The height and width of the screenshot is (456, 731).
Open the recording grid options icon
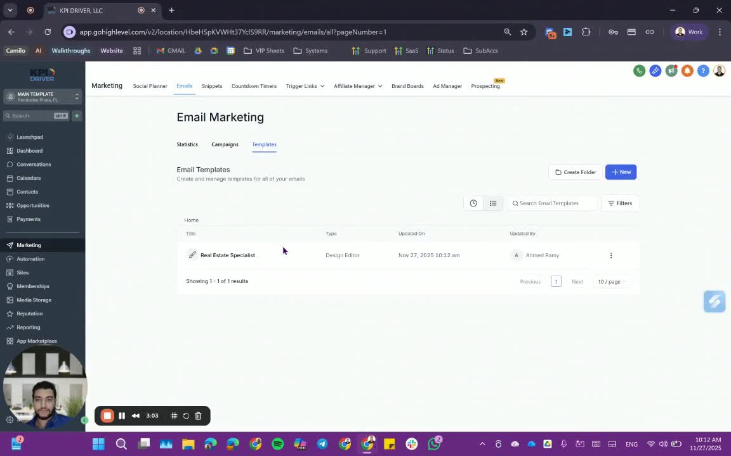[174, 415]
